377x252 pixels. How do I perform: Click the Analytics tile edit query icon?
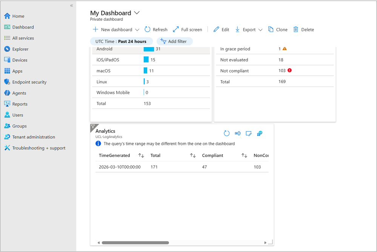(249, 133)
